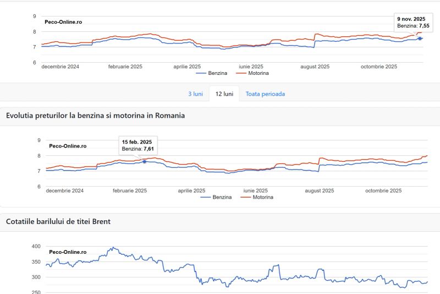
Task: Click februarie 2025 axis label in second chart
Action: 130,190
